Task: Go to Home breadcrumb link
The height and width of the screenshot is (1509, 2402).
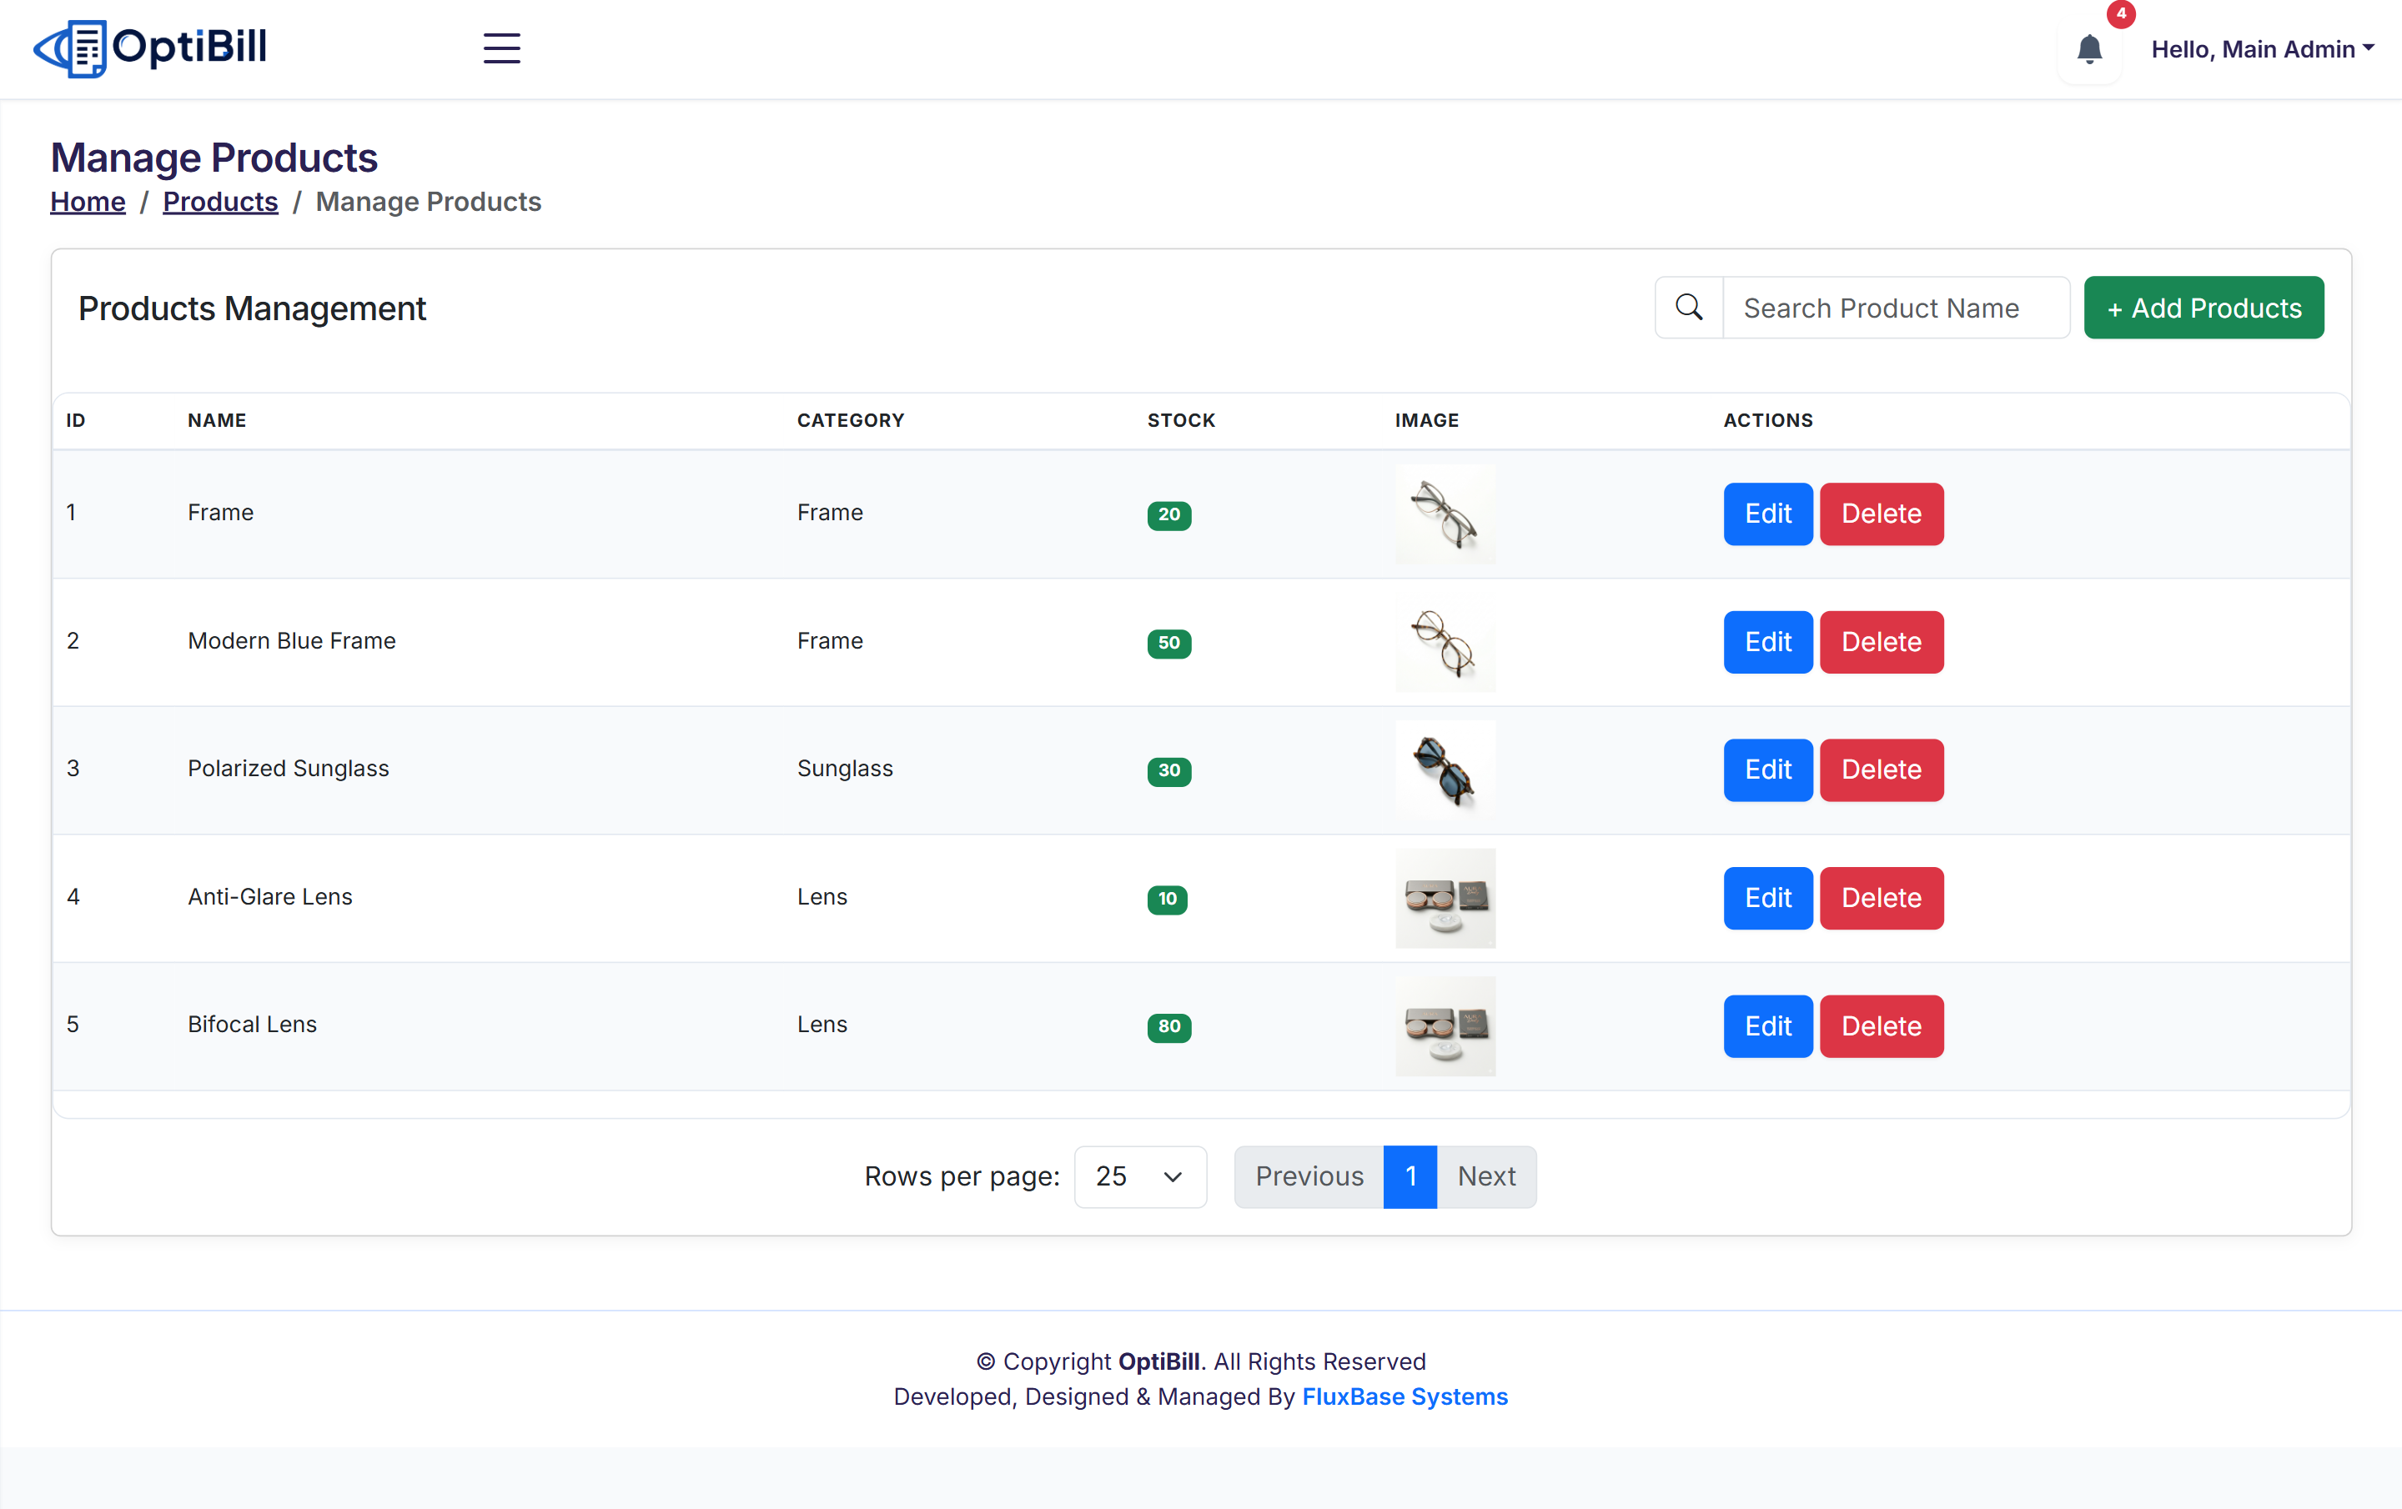Action: 88,202
